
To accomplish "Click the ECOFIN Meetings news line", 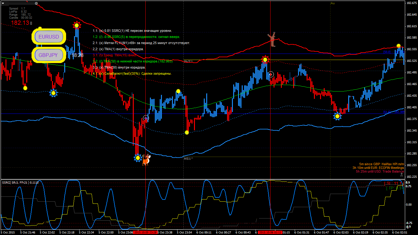I will tap(378, 168).
